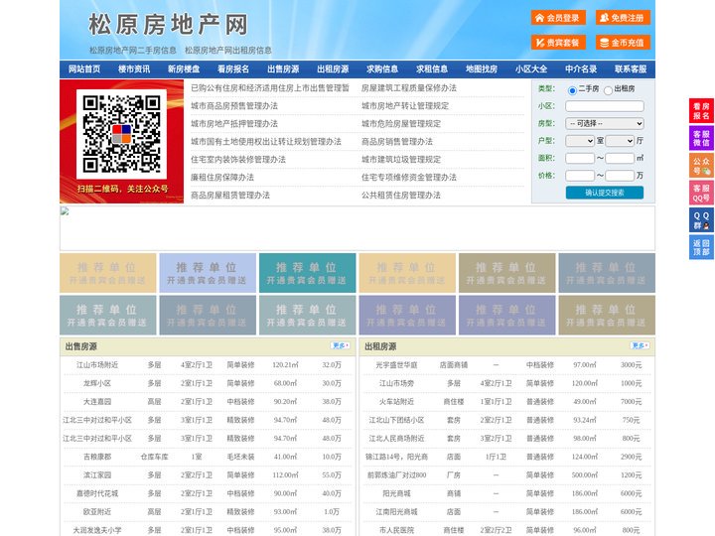Click the 确认提交搜索 button
Viewport: 715px width, 536px height.
[605, 193]
